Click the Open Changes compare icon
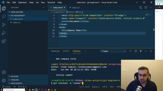This screenshot has width=163, height=91. click(x=141, y=8)
